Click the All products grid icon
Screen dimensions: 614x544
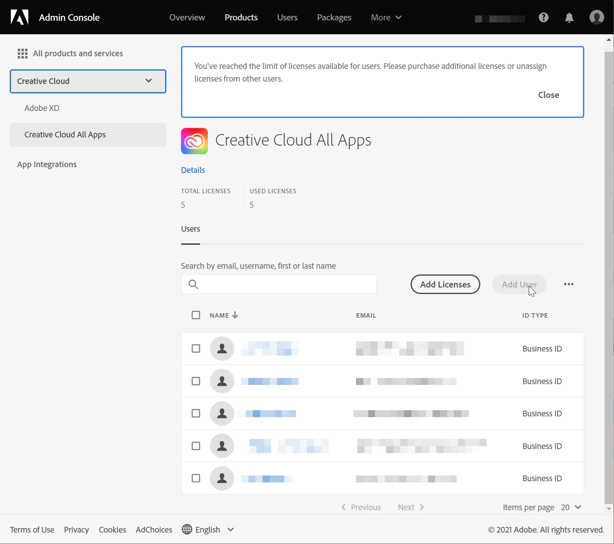click(x=22, y=53)
